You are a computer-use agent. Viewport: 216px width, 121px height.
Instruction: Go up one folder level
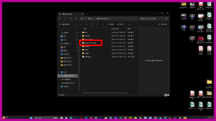click(71, 19)
